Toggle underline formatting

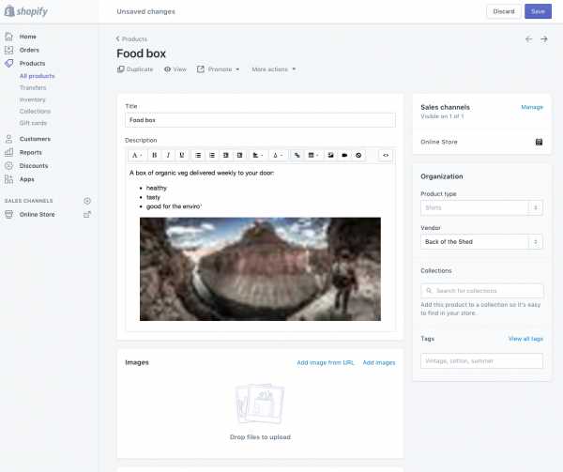coord(182,155)
